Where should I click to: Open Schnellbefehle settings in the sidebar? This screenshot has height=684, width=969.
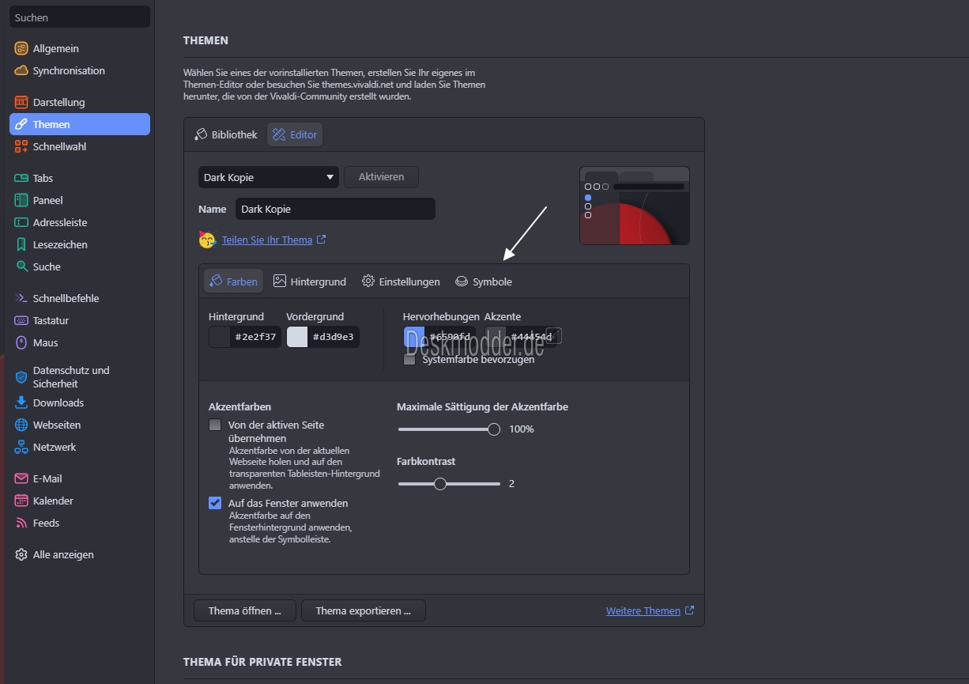[x=20, y=298]
